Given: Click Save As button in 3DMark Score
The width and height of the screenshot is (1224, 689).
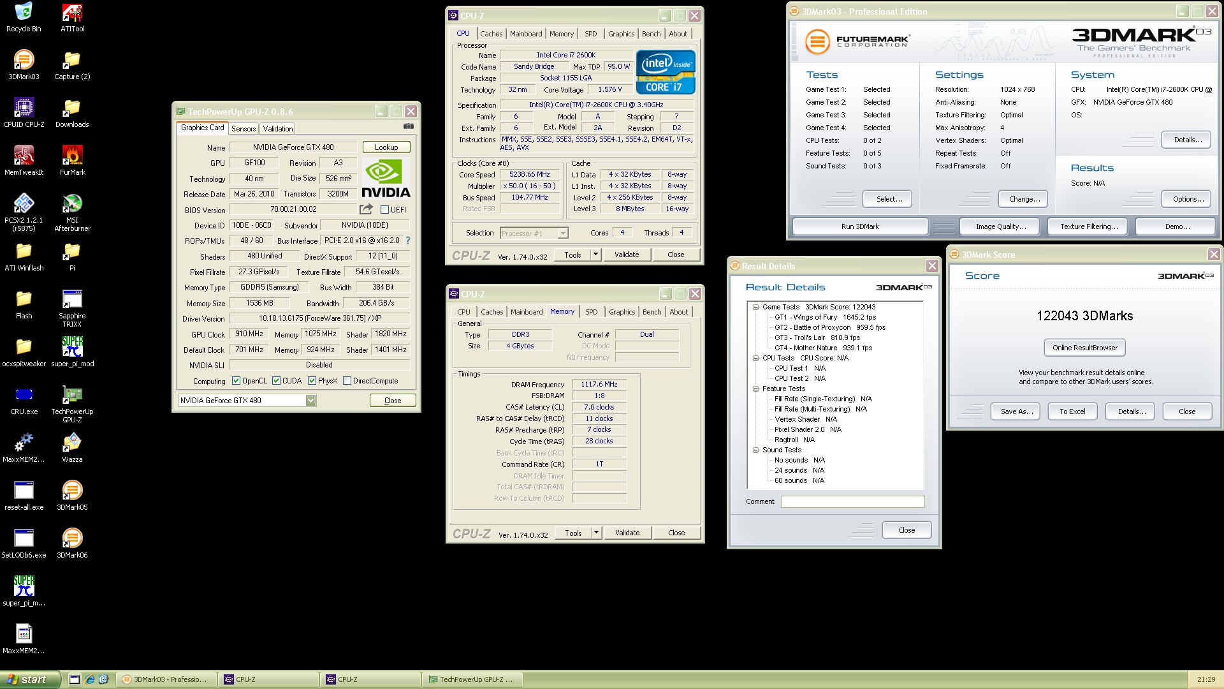Looking at the screenshot, I should click(1016, 411).
